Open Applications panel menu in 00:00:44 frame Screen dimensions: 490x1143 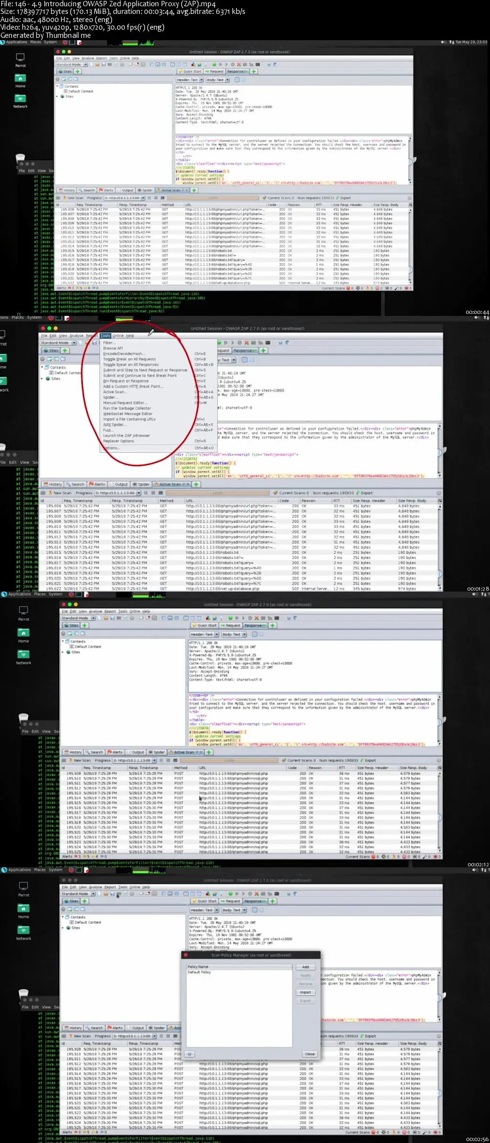[x=17, y=42]
